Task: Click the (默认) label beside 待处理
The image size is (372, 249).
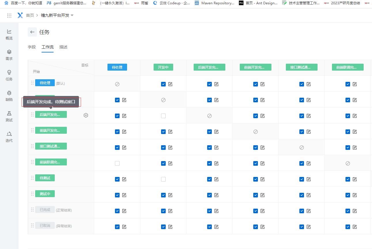Action: point(61,83)
